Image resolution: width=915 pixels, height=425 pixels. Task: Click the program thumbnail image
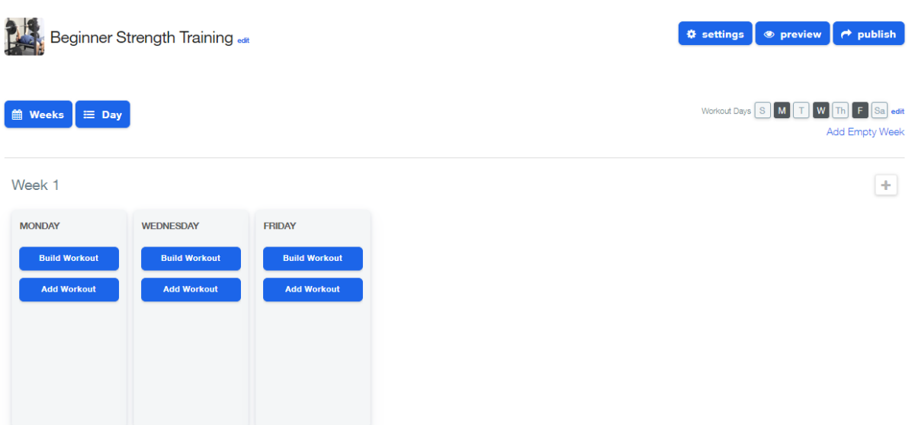pyautogui.click(x=24, y=37)
